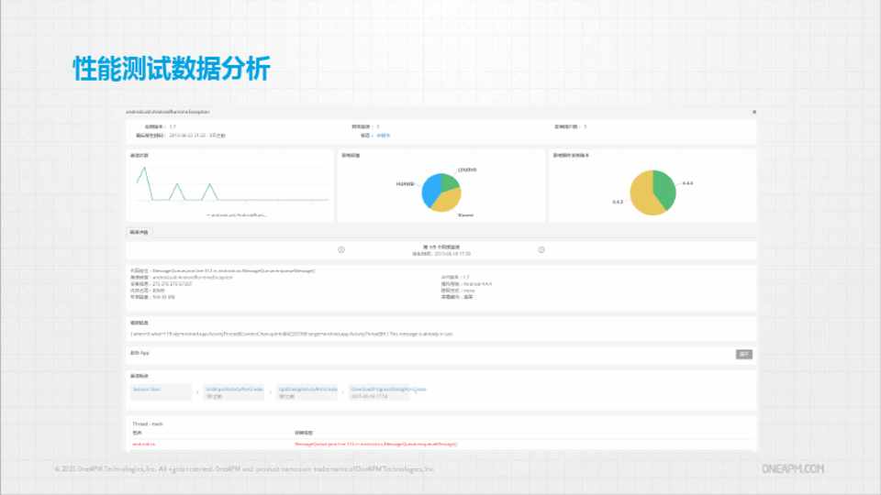The image size is (881, 495).
Task: Go to the next crash record arrow
Action: (x=541, y=249)
